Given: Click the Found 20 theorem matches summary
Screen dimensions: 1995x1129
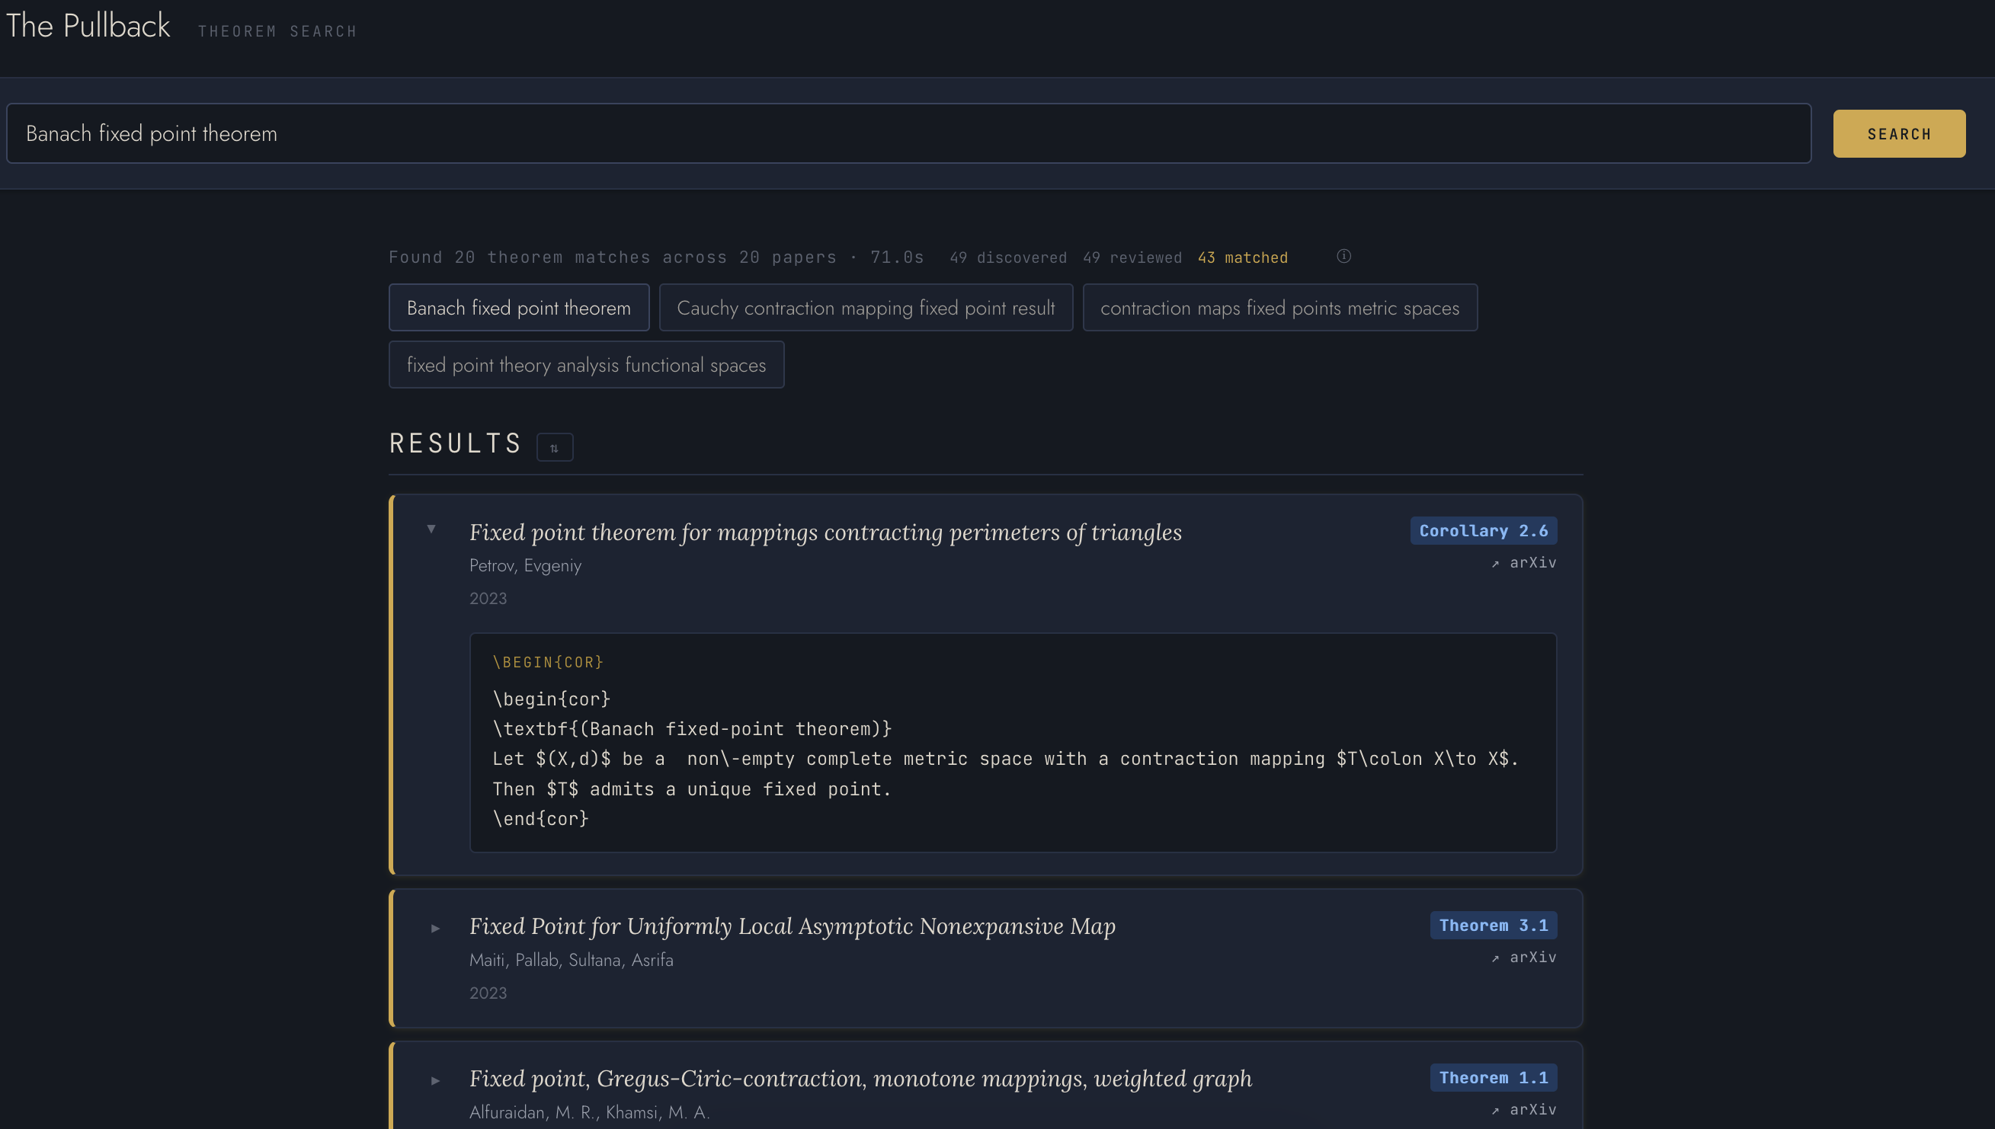Looking at the screenshot, I should pyautogui.click(x=656, y=257).
